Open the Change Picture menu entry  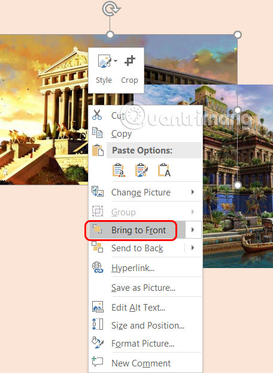pyautogui.click(x=141, y=192)
